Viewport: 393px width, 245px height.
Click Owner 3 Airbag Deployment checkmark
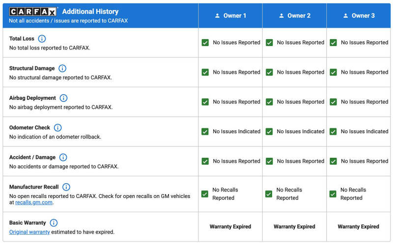(333, 102)
